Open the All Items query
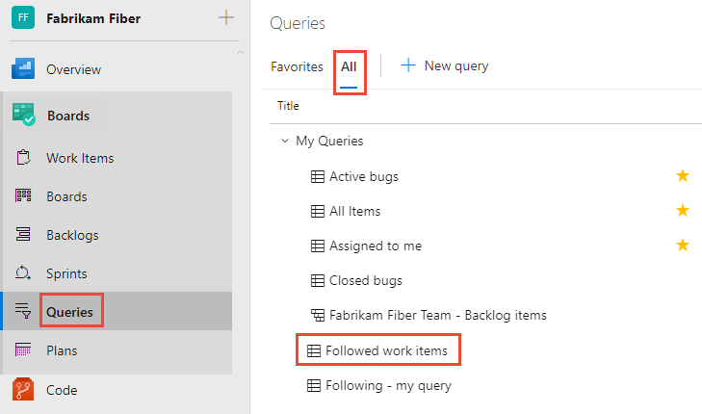This screenshot has height=414, width=702. pos(355,211)
